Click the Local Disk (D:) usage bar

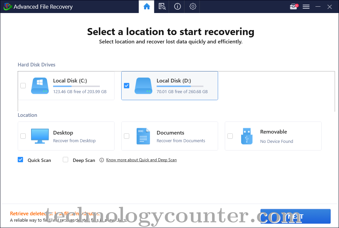pos(180,86)
